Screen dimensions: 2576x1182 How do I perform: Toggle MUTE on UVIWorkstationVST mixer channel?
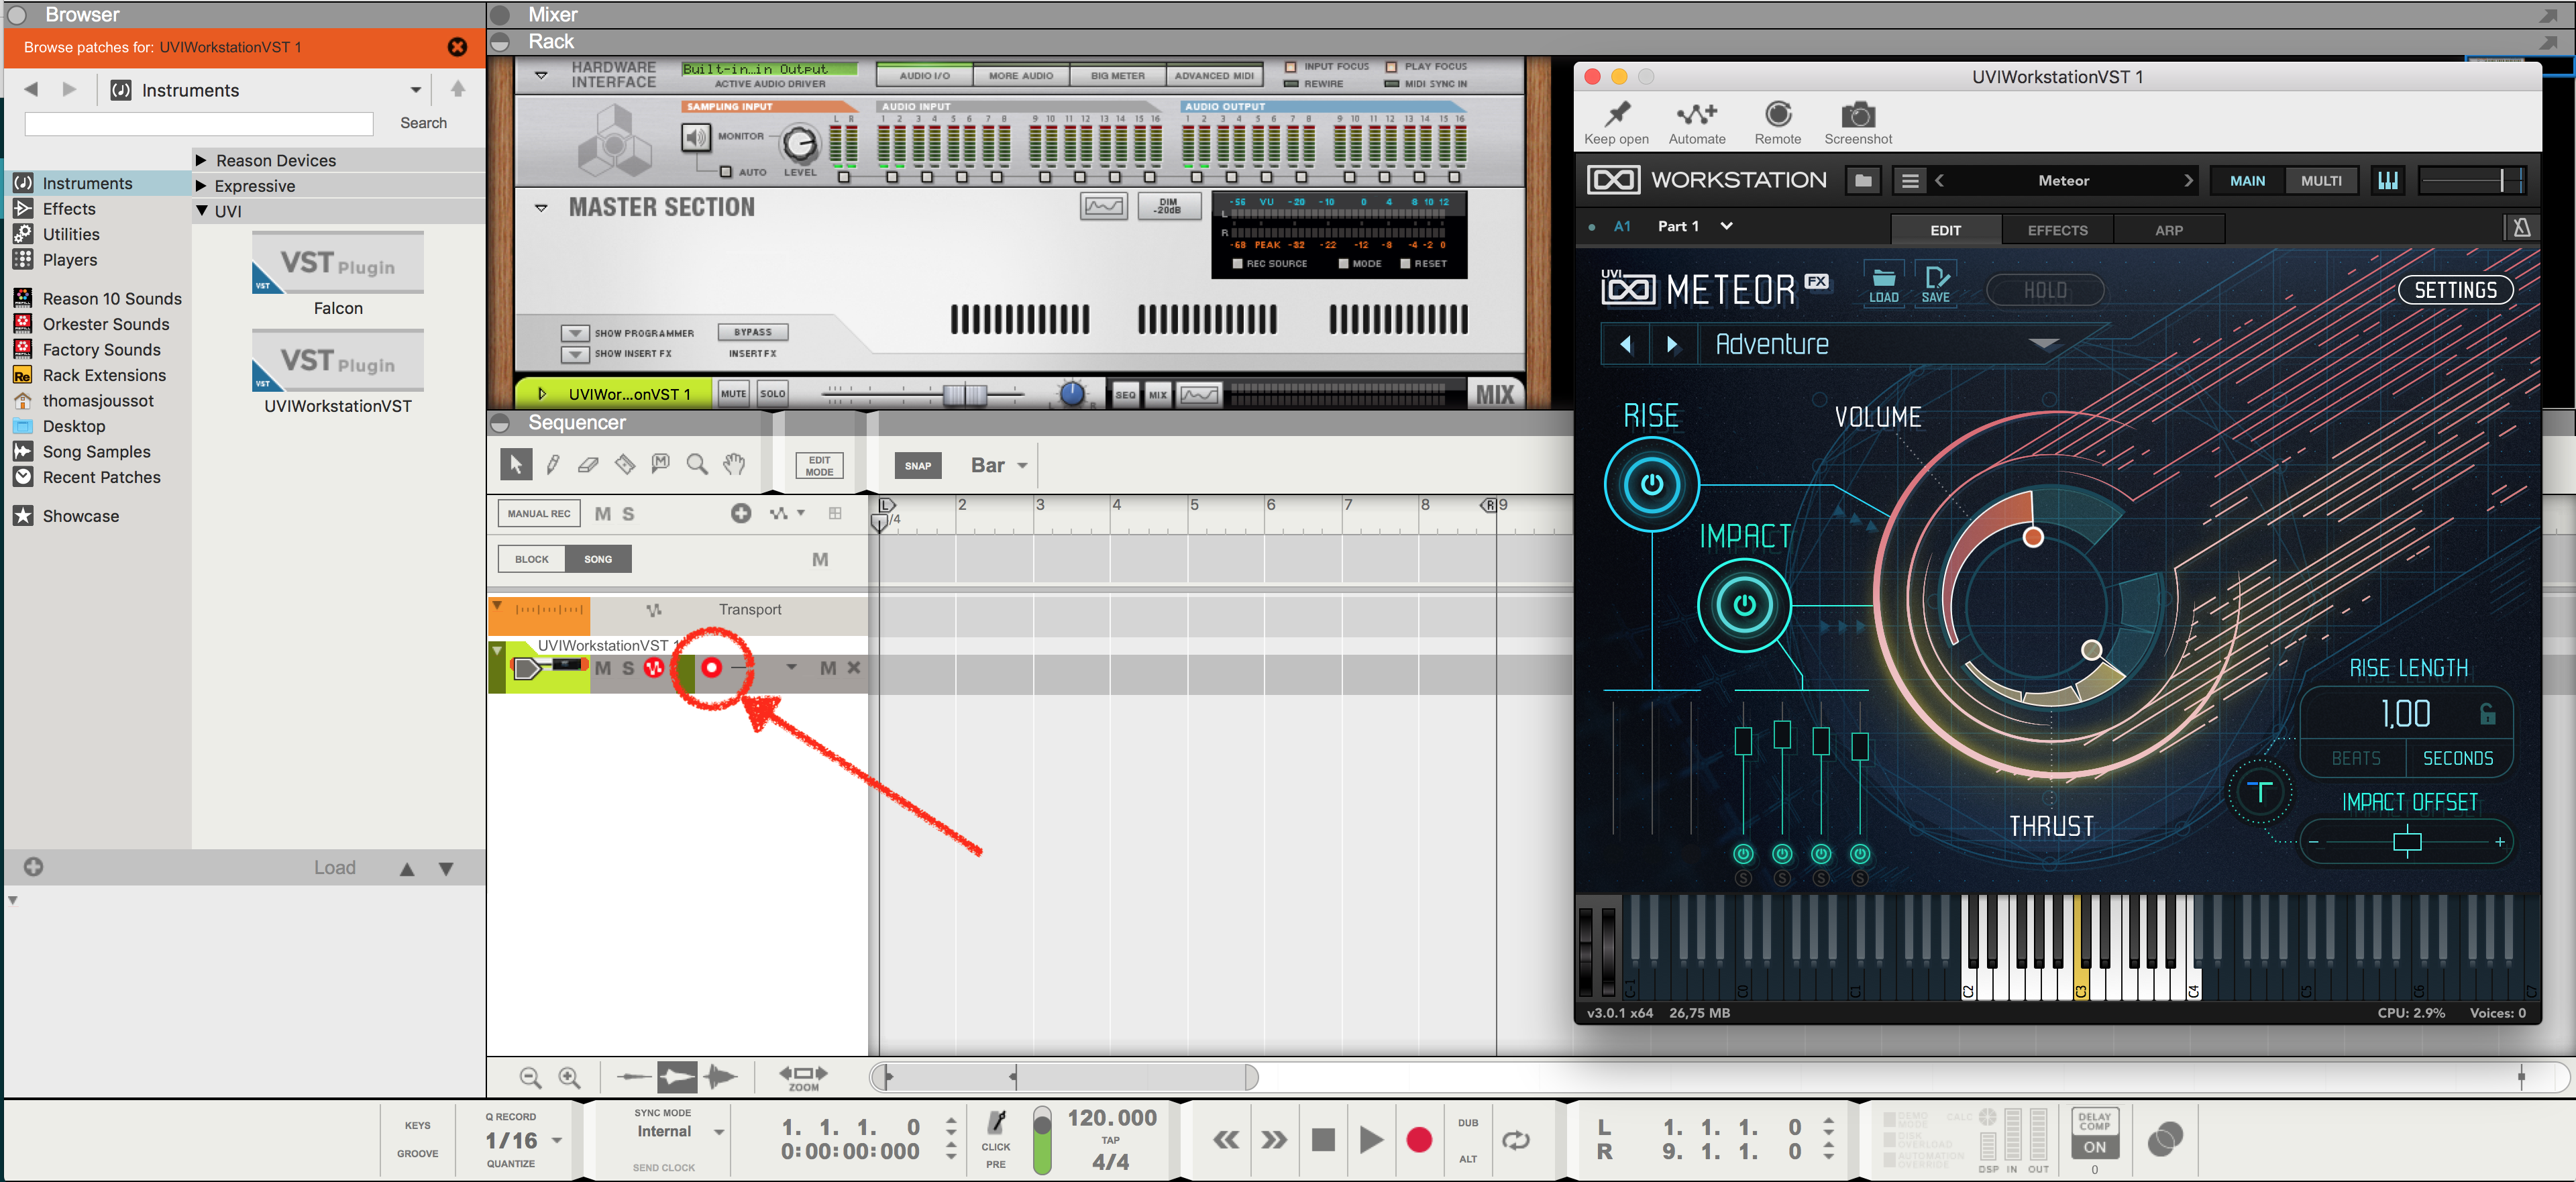(x=734, y=394)
